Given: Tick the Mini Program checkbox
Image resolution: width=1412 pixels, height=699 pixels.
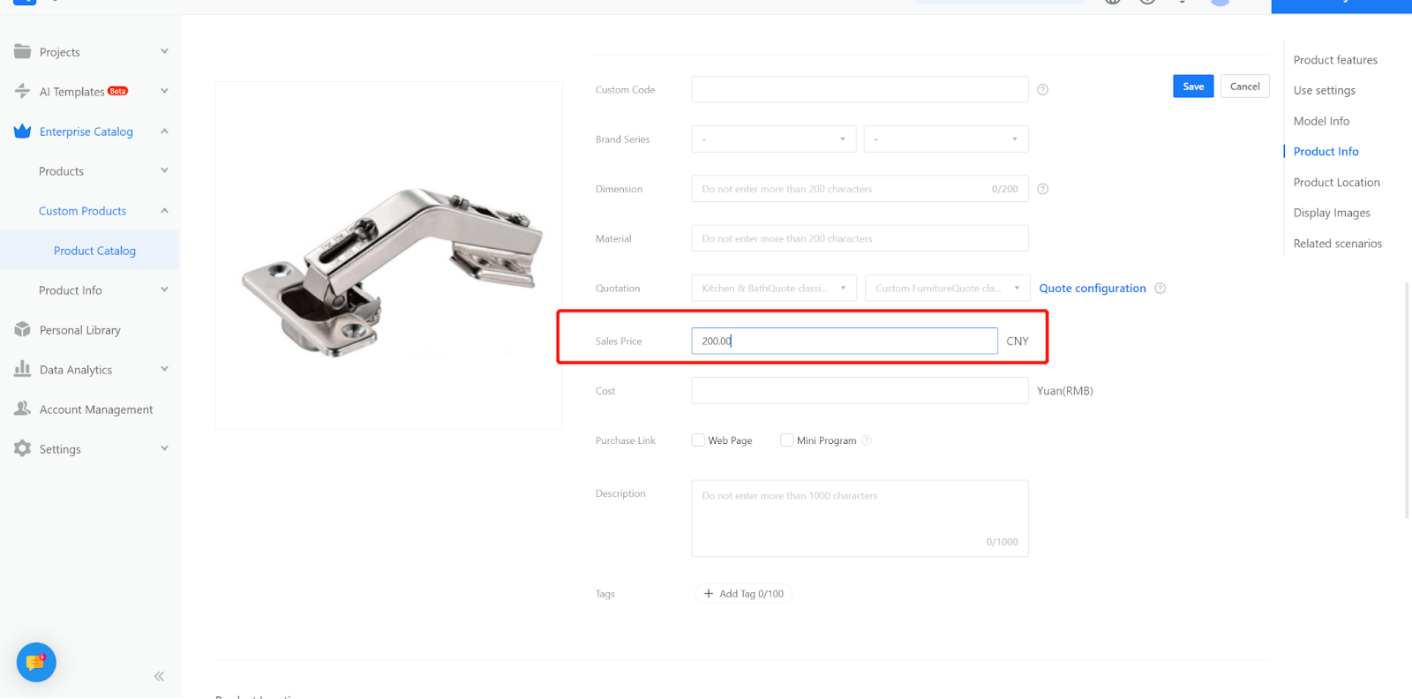Looking at the screenshot, I should point(786,440).
